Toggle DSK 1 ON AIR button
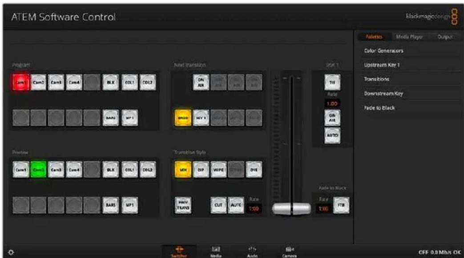Viewport: 464px width, 258px height. 332,118
